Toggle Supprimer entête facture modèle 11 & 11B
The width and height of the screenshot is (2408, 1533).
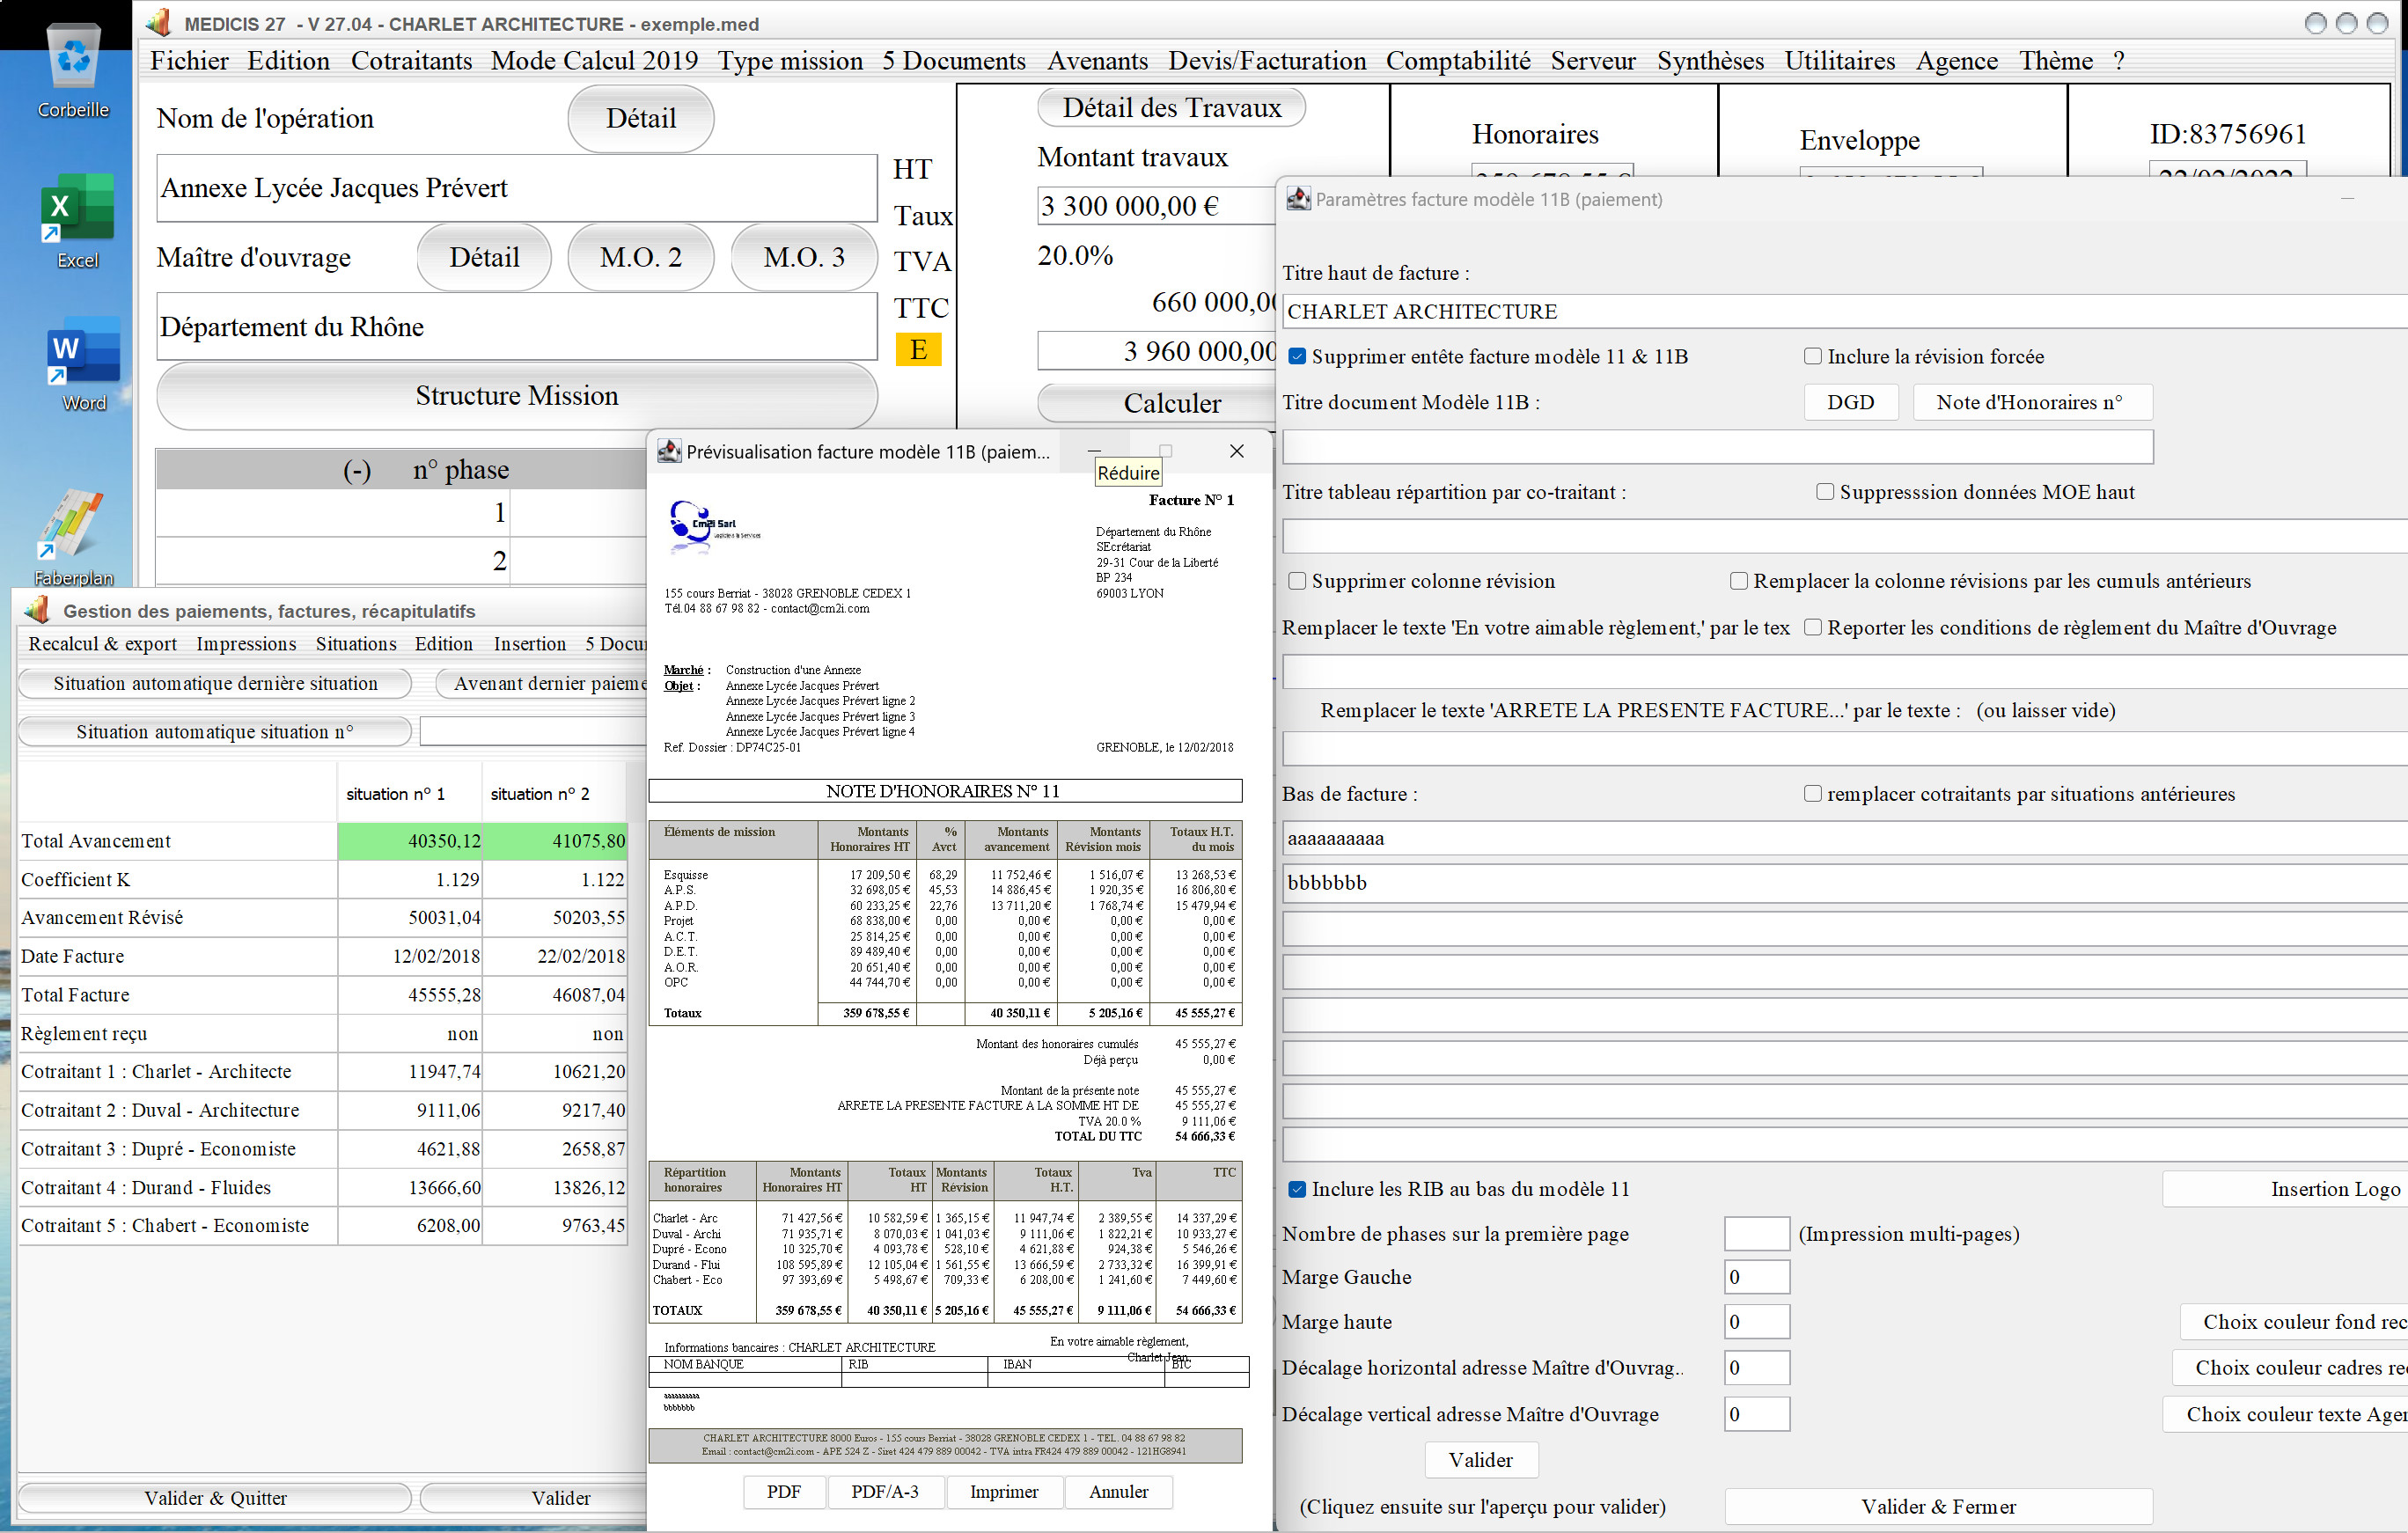click(1297, 357)
